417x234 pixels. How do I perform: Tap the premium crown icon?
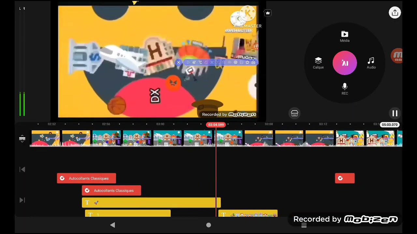click(267, 13)
